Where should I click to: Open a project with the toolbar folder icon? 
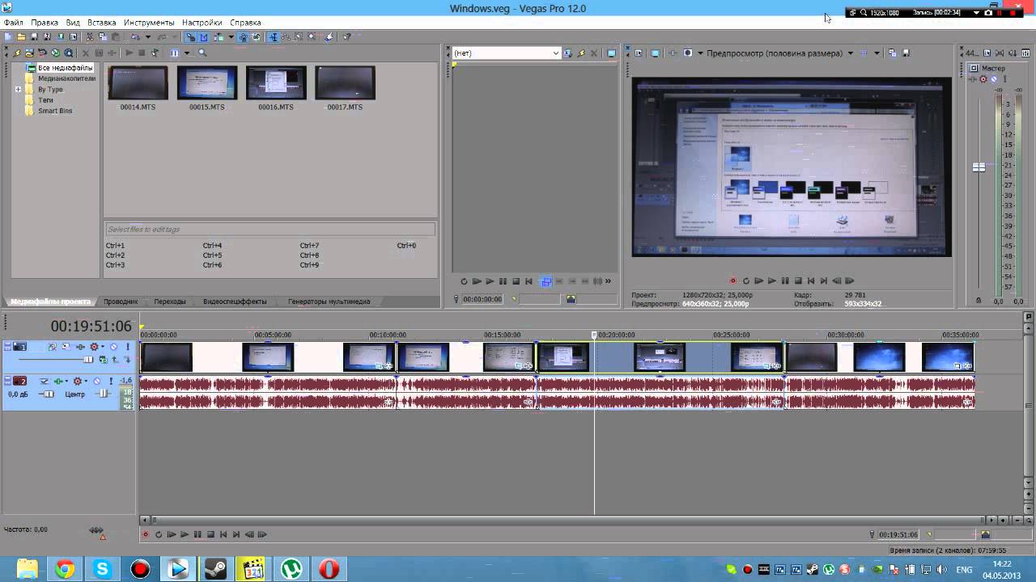click(21, 36)
